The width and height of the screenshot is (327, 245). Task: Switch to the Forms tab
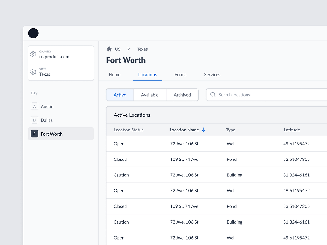[180, 74]
